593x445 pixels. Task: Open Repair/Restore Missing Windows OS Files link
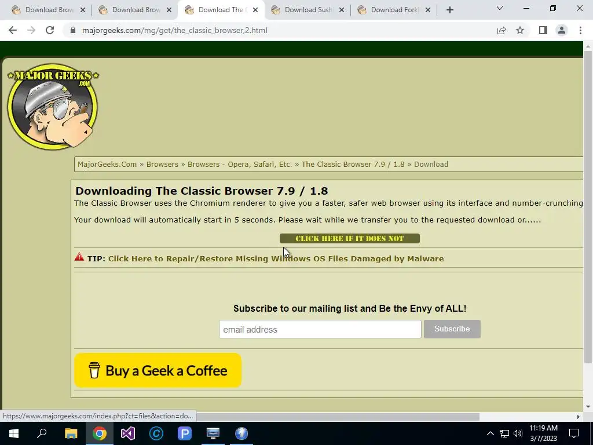pos(276,259)
